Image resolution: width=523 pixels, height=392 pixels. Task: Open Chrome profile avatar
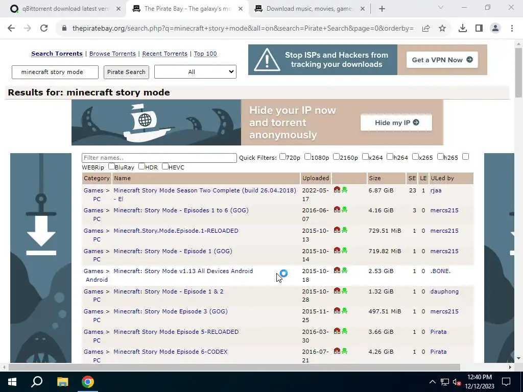click(495, 29)
